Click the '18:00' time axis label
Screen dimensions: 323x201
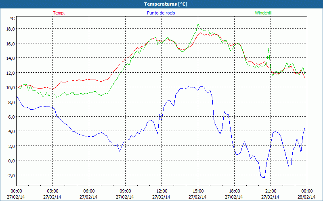(x=234, y=191)
